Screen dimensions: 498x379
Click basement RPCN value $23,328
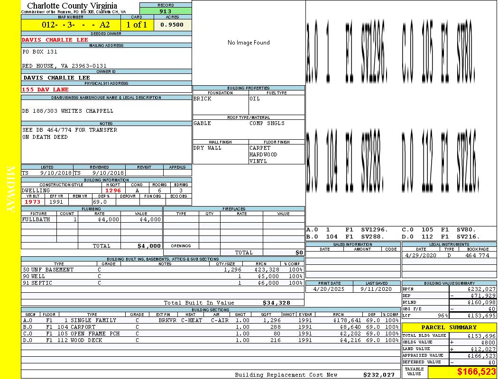click(267, 270)
